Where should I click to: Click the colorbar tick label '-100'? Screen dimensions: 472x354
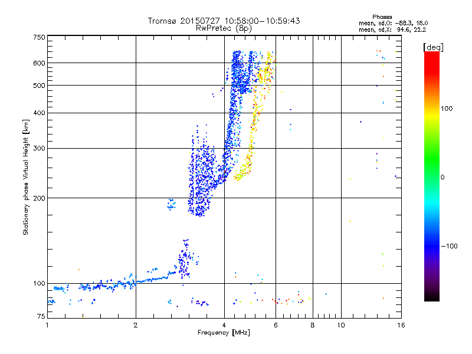(449, 246)
